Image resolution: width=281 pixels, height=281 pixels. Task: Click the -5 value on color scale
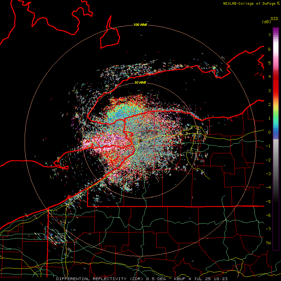(x=268, y=202)
